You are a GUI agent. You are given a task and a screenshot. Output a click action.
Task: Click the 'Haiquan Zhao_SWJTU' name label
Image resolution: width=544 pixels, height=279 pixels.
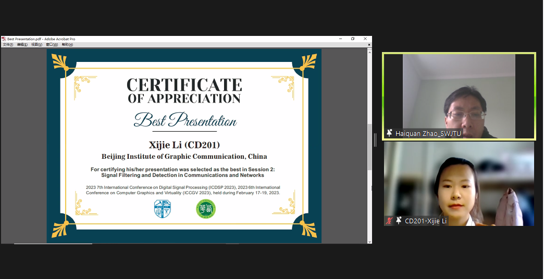pos(428,133)
